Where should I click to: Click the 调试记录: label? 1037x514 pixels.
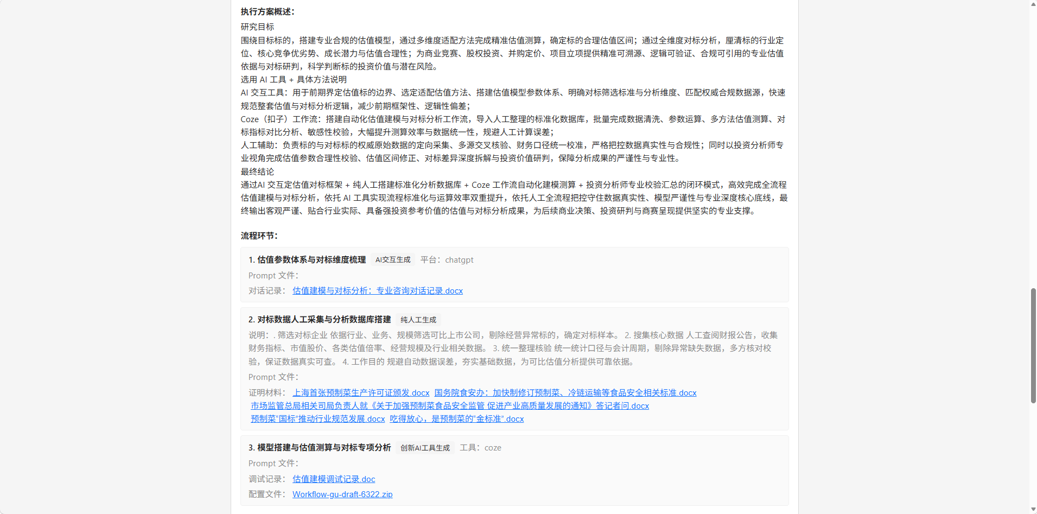268,479
